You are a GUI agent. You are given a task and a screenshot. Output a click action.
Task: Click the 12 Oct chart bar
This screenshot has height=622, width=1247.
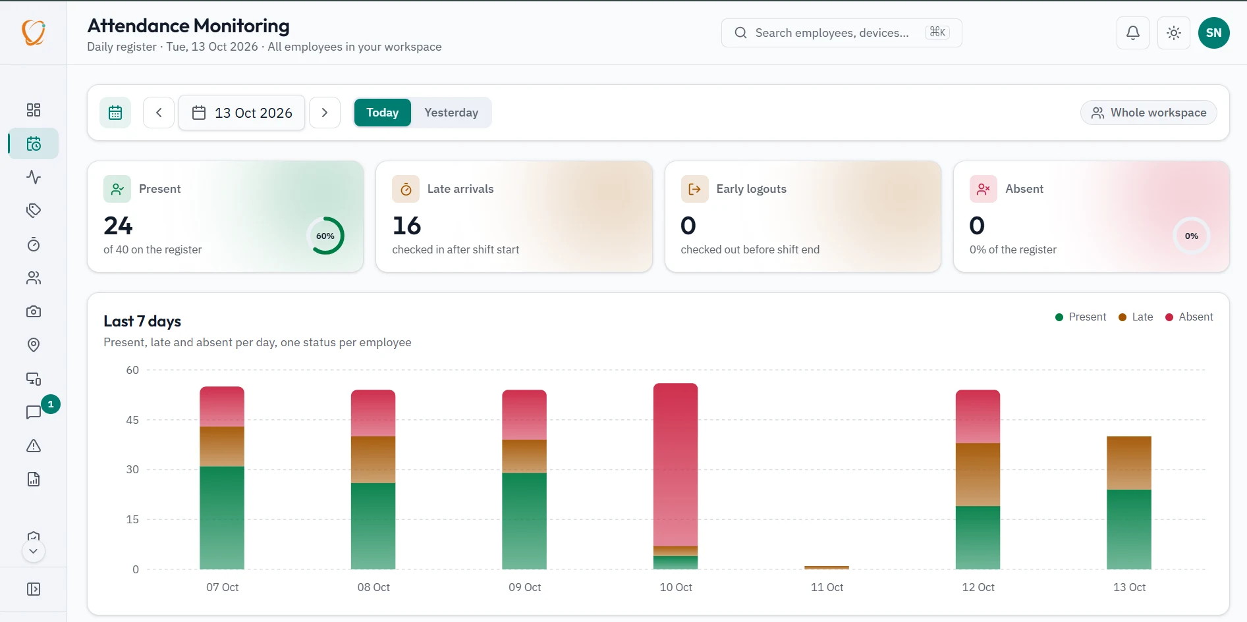point(978,479)
